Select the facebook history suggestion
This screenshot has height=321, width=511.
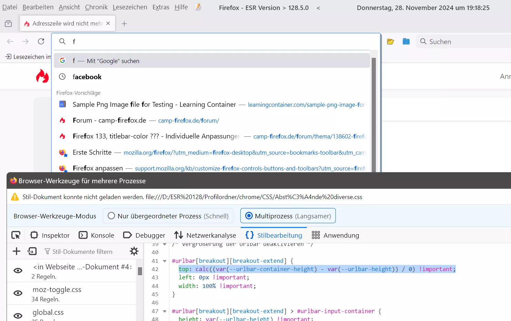coord(87,77)
